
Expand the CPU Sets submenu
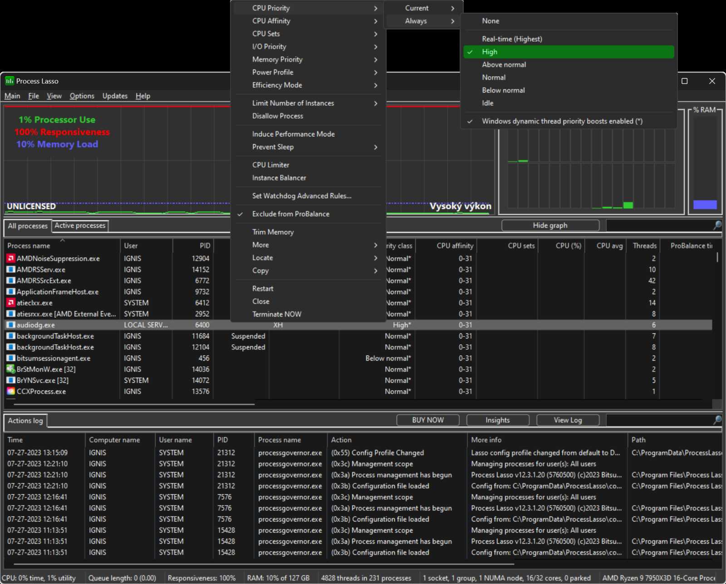[309, 34]
